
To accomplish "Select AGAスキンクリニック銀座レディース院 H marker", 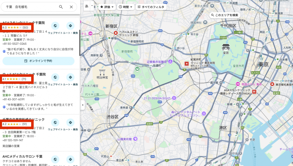I will 254,92.
